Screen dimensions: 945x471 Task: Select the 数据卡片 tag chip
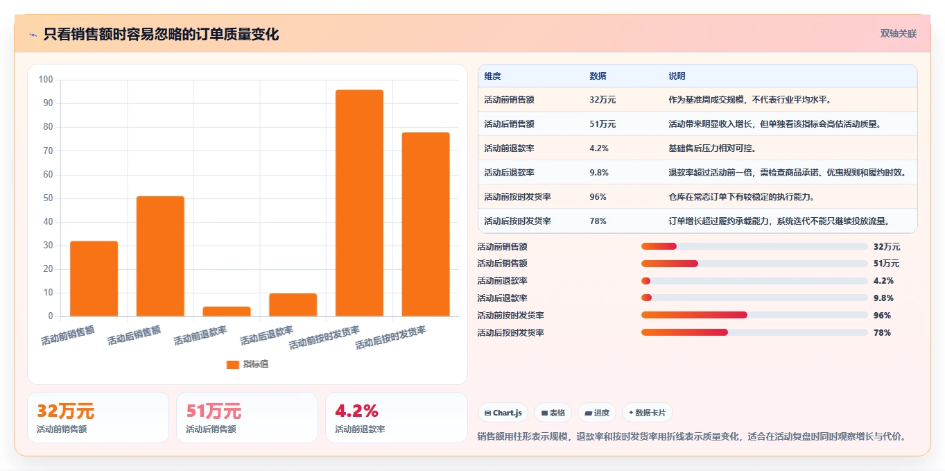[x=647, y=413]
